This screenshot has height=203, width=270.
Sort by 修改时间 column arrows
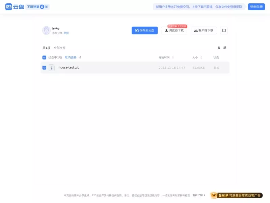pyautogui.click(x=173, y=58)
